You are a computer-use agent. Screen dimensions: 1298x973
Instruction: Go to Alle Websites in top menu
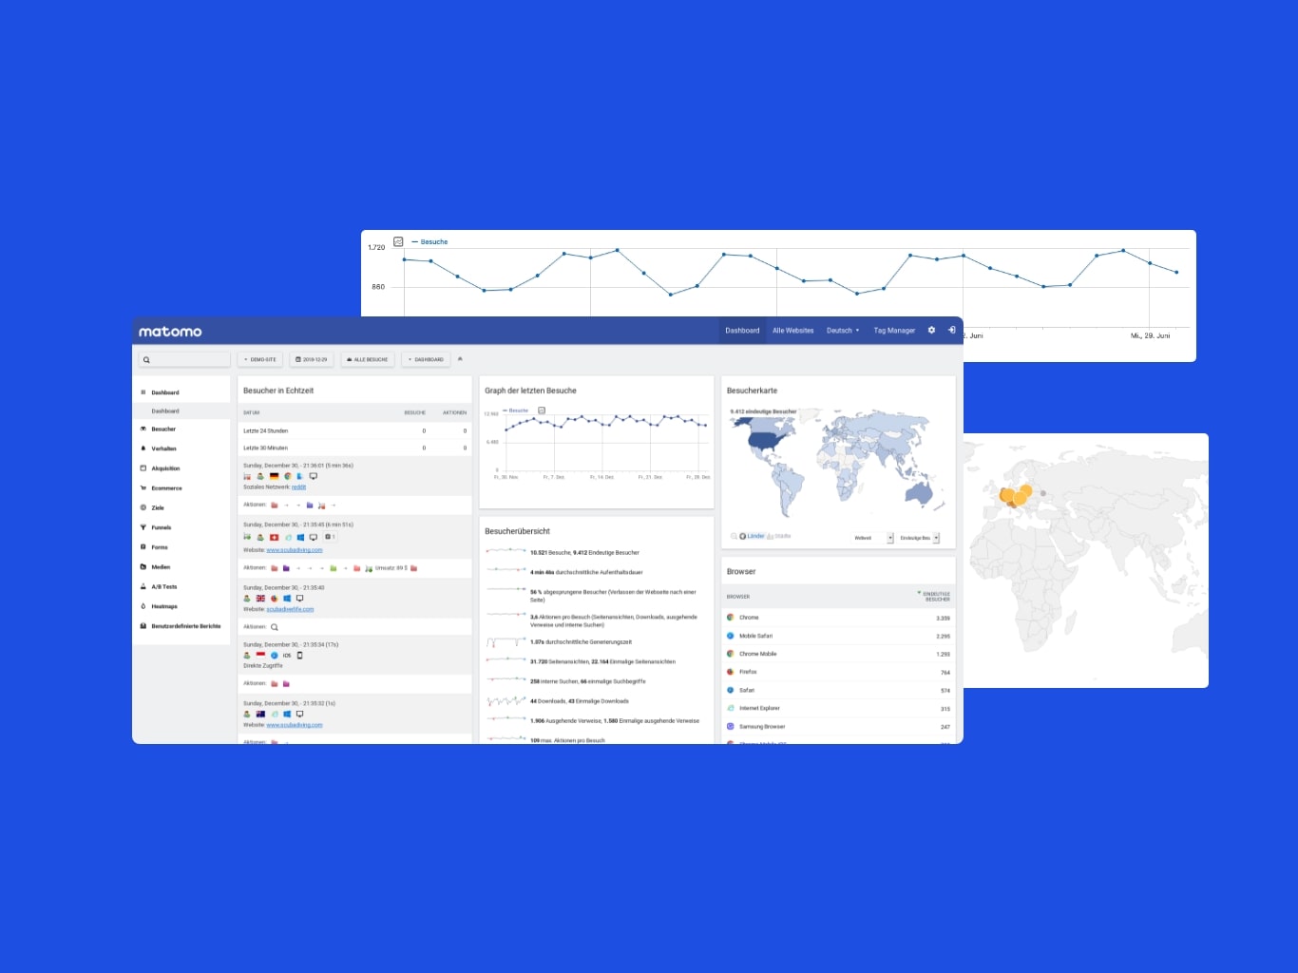click(792, 331)
